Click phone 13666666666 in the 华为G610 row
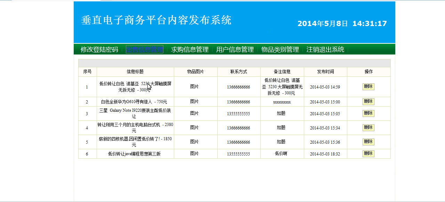Image resolution: width=445 pixels, height=202 pixels. (238, 102)
